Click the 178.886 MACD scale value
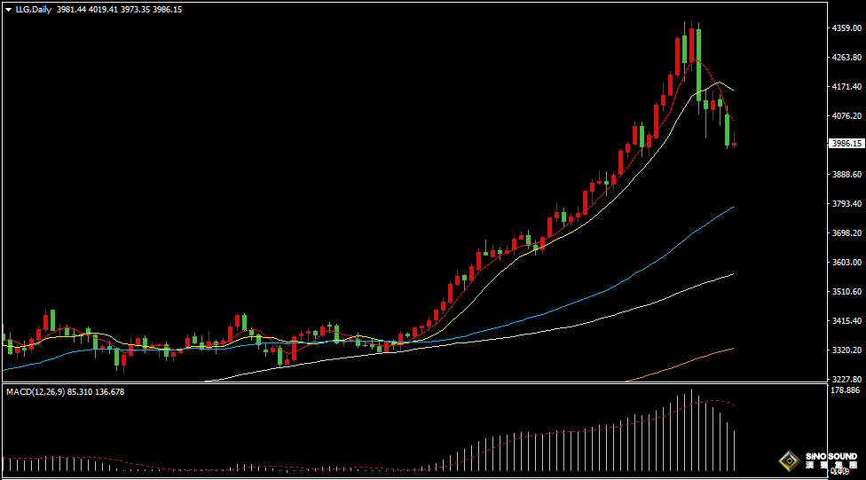 coord(846,390)
